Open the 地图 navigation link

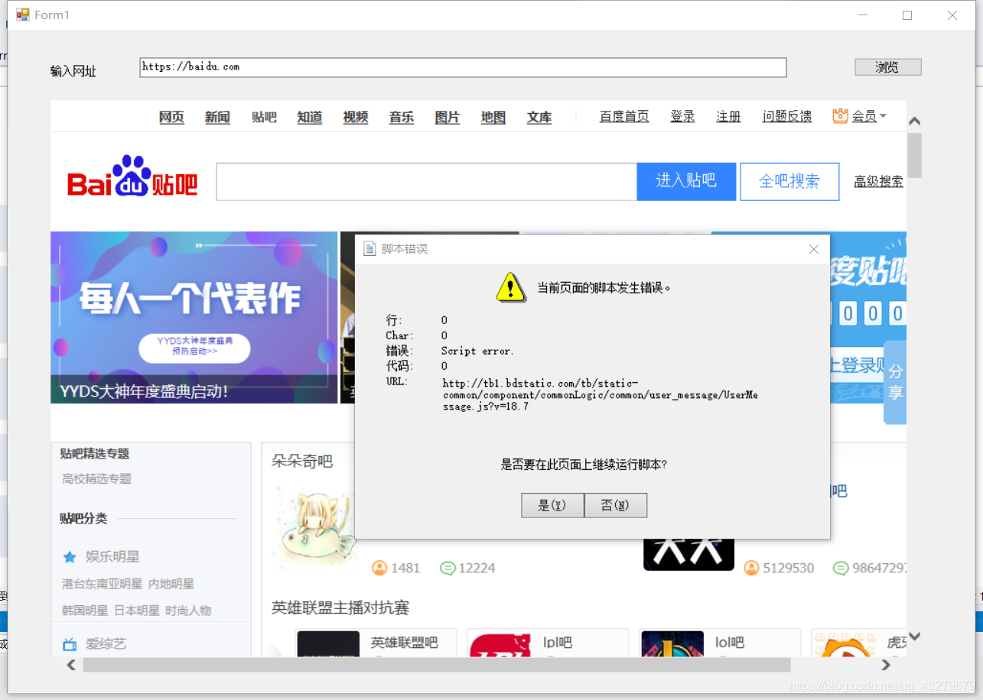[x=493, y=117]
